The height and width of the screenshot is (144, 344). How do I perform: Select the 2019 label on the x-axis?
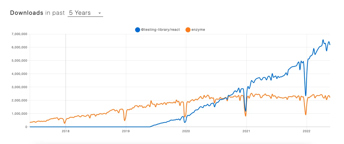pos(126,131)
